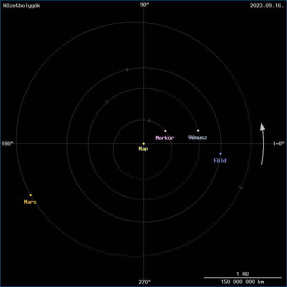Click the Nap label below the Sun

(x=143, y=149)
